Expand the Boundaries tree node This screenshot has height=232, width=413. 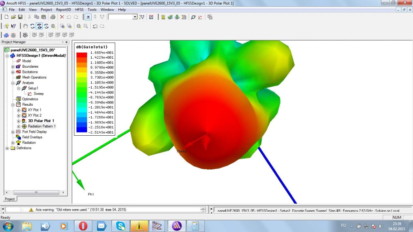coord(13,67)
